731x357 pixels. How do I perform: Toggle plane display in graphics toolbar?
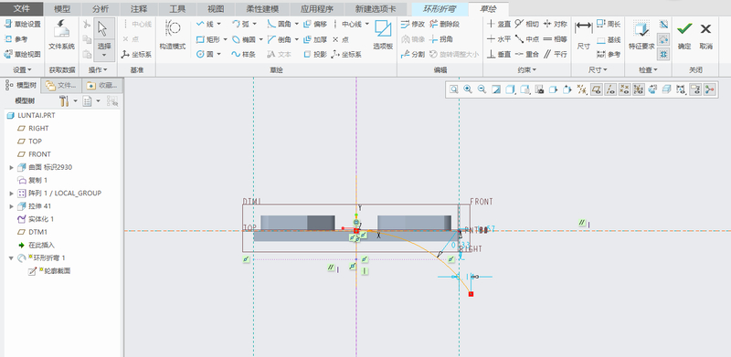click(x=597, y=89)
